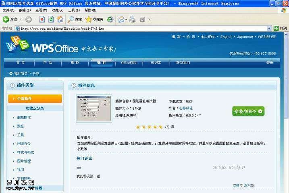Click the WPS Office logo
The height and width of the screenshot is (193, 289).
42,46
